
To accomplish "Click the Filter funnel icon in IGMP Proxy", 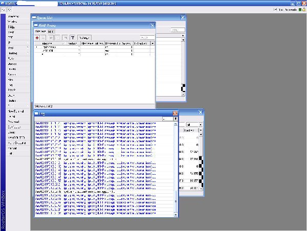I will coord(73,38).
